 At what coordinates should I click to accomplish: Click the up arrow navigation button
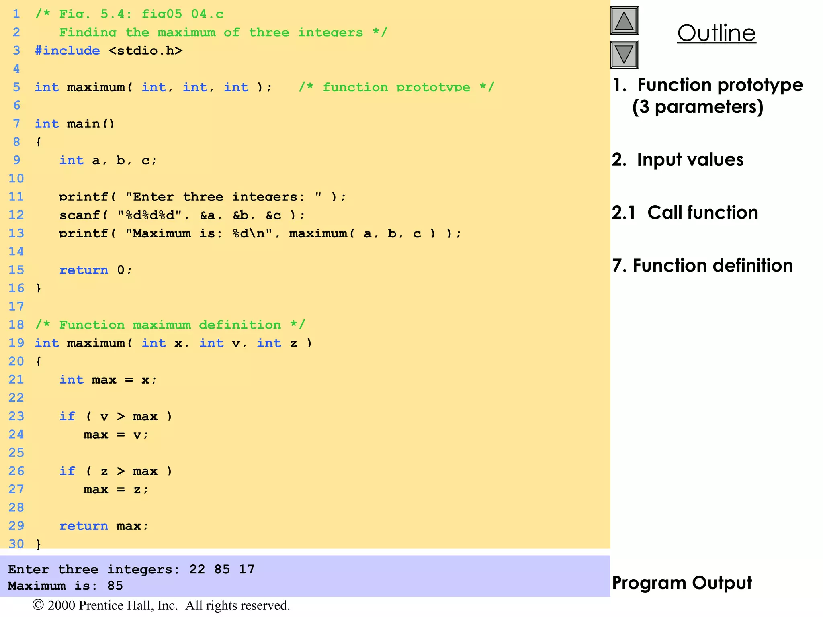(x=624, y=20)
